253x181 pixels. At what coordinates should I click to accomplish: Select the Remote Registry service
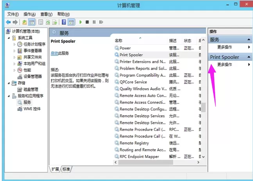pos(157,143)
